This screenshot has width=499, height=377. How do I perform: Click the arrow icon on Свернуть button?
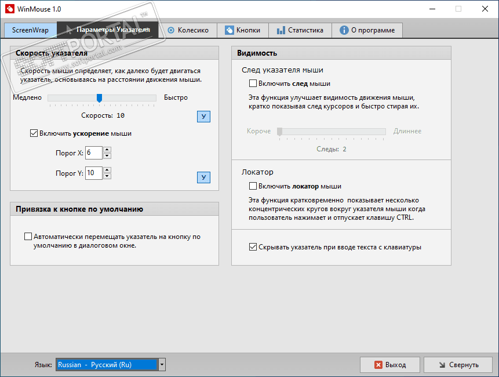click(442, 365)
